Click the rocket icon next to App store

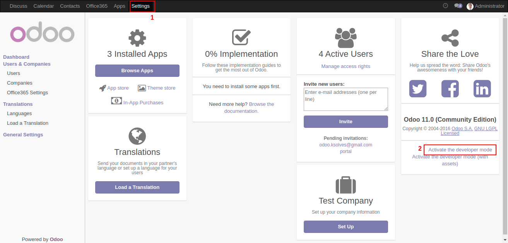pyautogui.click(x=103, y=88)
